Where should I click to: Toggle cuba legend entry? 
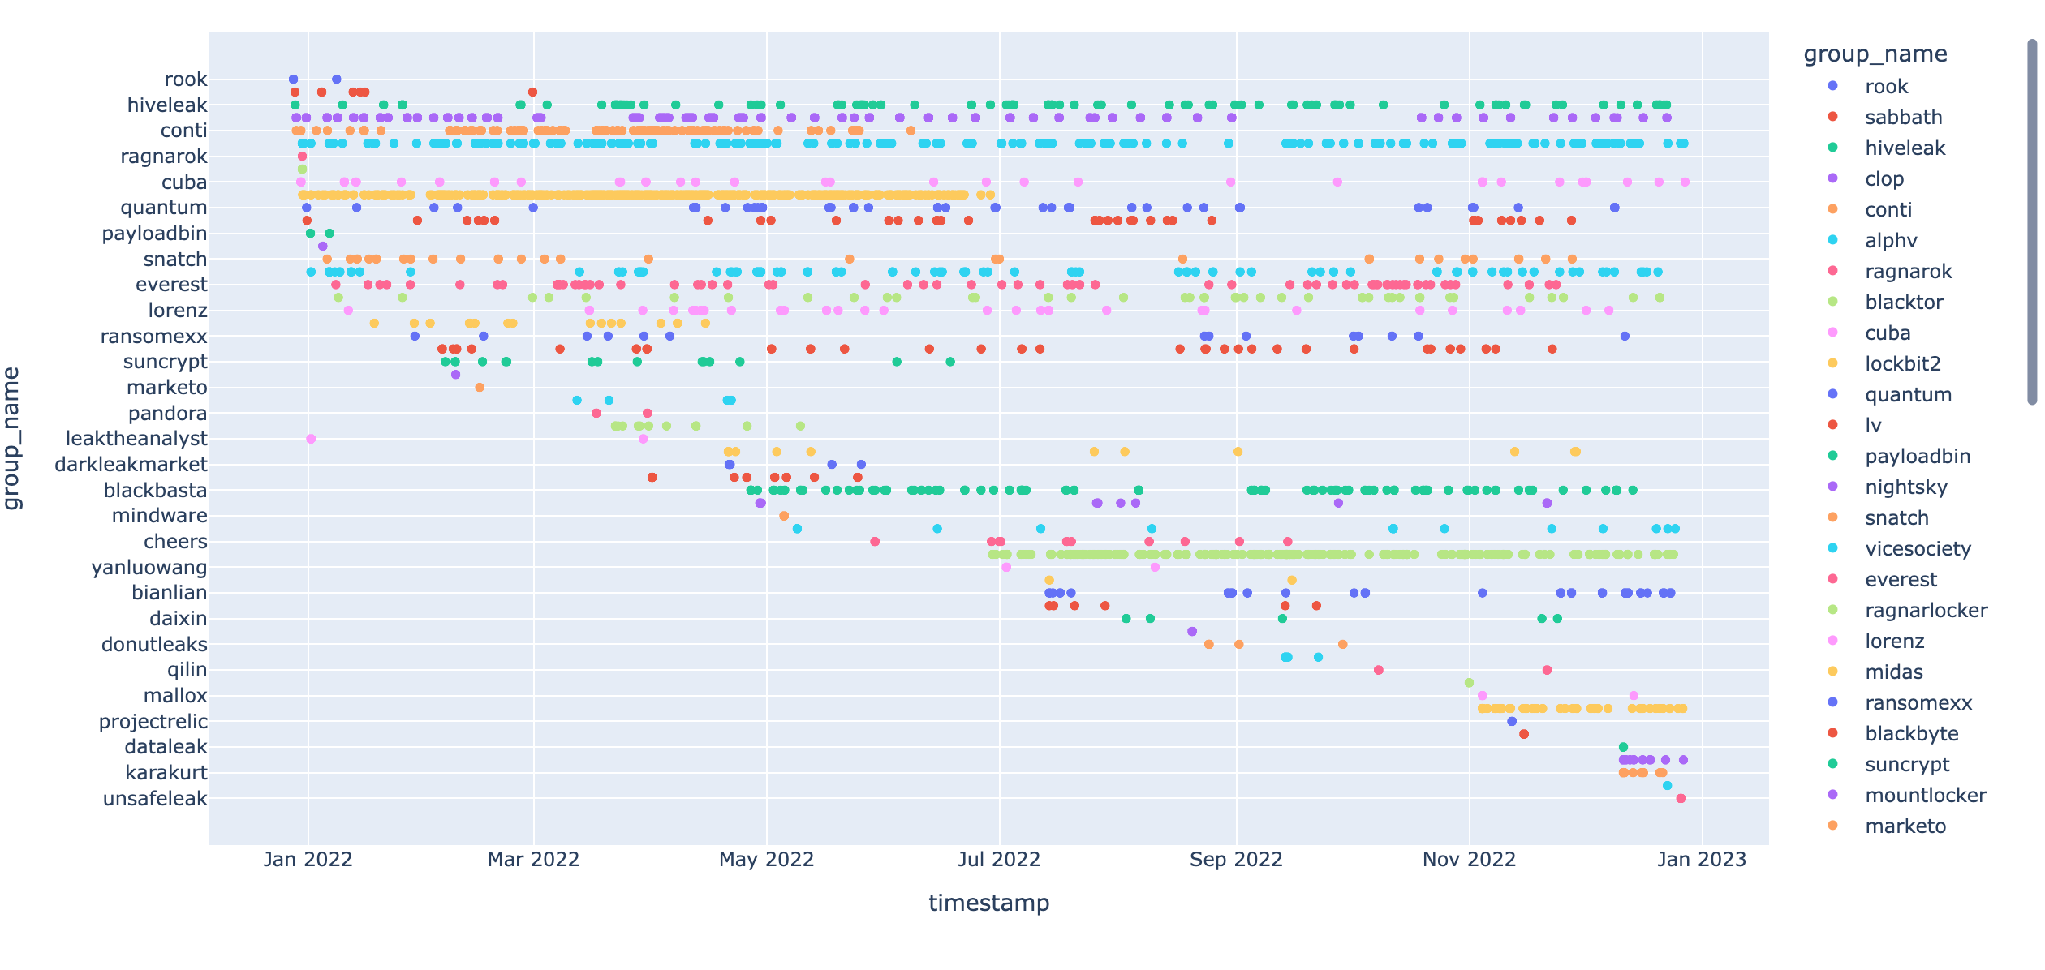point(1888,333)
